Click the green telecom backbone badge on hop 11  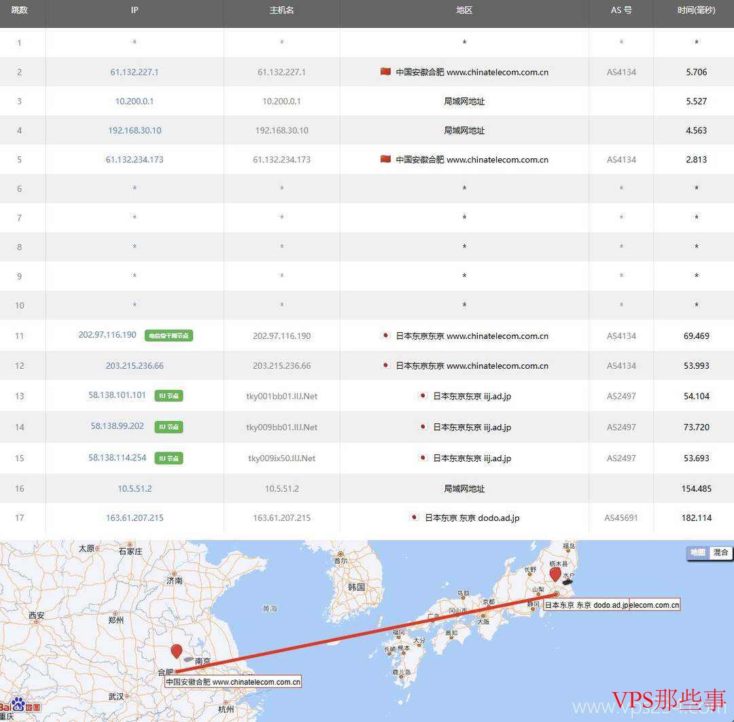pos(169,336)
